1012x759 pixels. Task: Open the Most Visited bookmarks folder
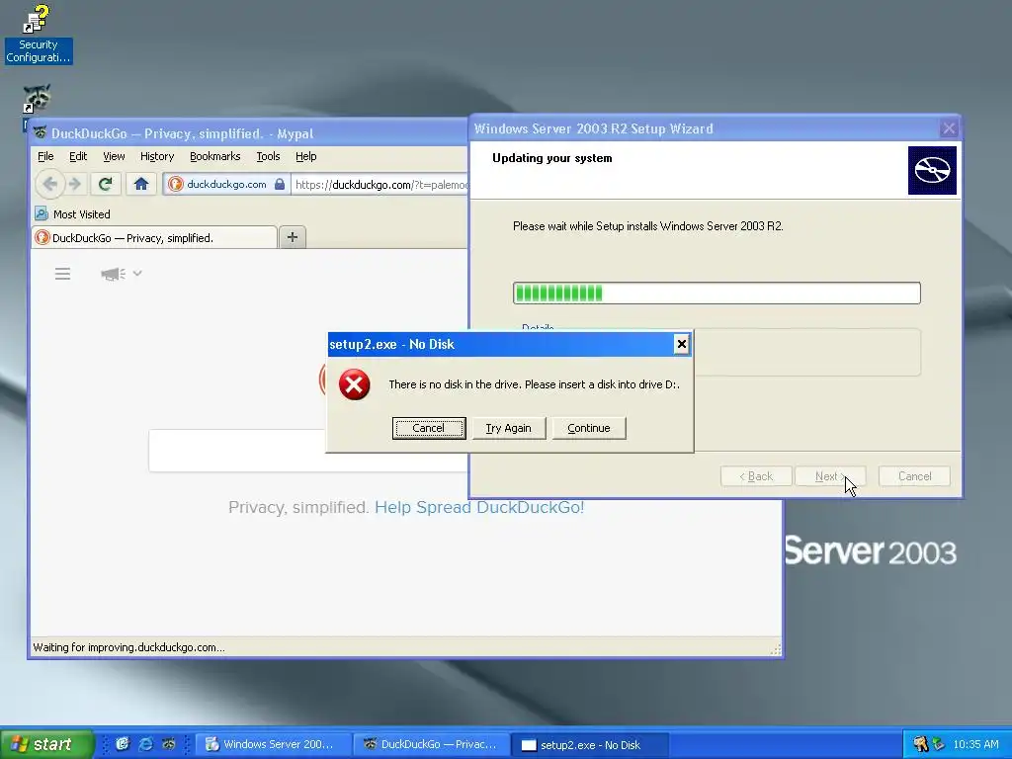(72, 214)
